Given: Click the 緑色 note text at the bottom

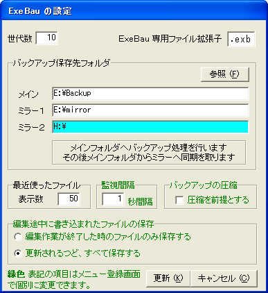Looking at the screenshot, I should tap(74, 280).
